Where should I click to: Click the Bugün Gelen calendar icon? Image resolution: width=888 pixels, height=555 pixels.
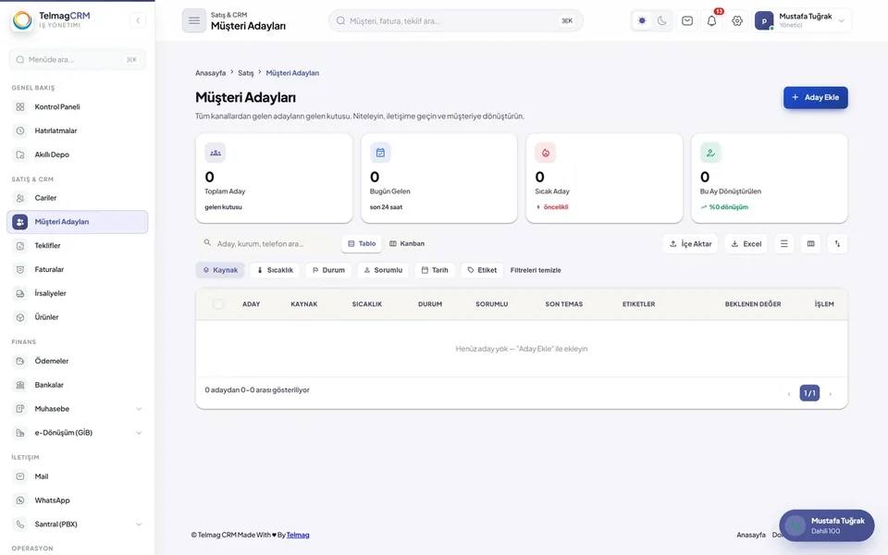[380, 153]
